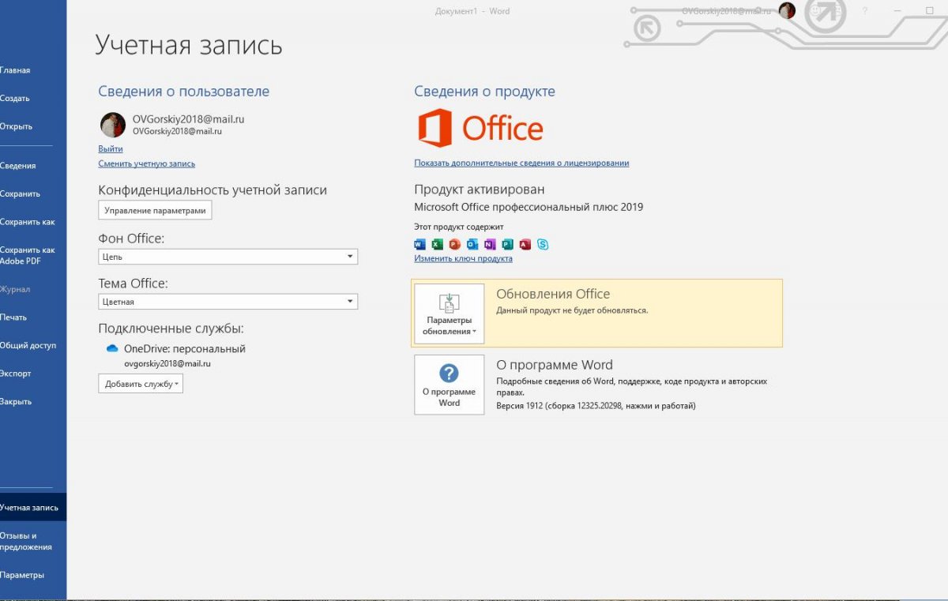
Task: Click the OneNote icon in product contents
Action: pyautogui.click(x=490, y=244)
